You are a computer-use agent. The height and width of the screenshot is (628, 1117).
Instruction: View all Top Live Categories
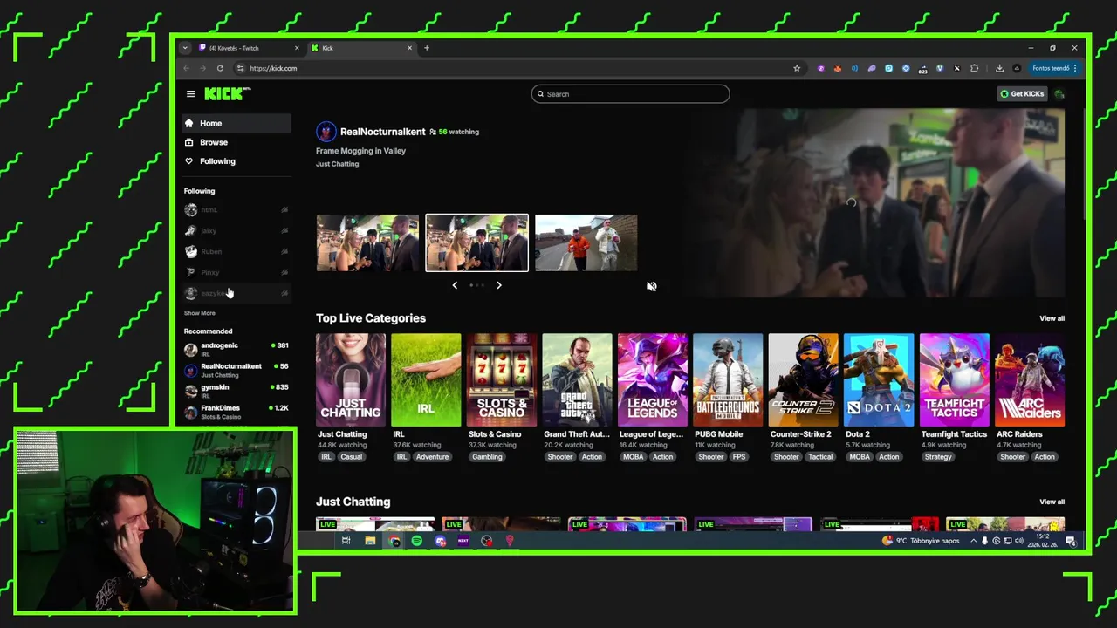click(x=1052, y=318)
